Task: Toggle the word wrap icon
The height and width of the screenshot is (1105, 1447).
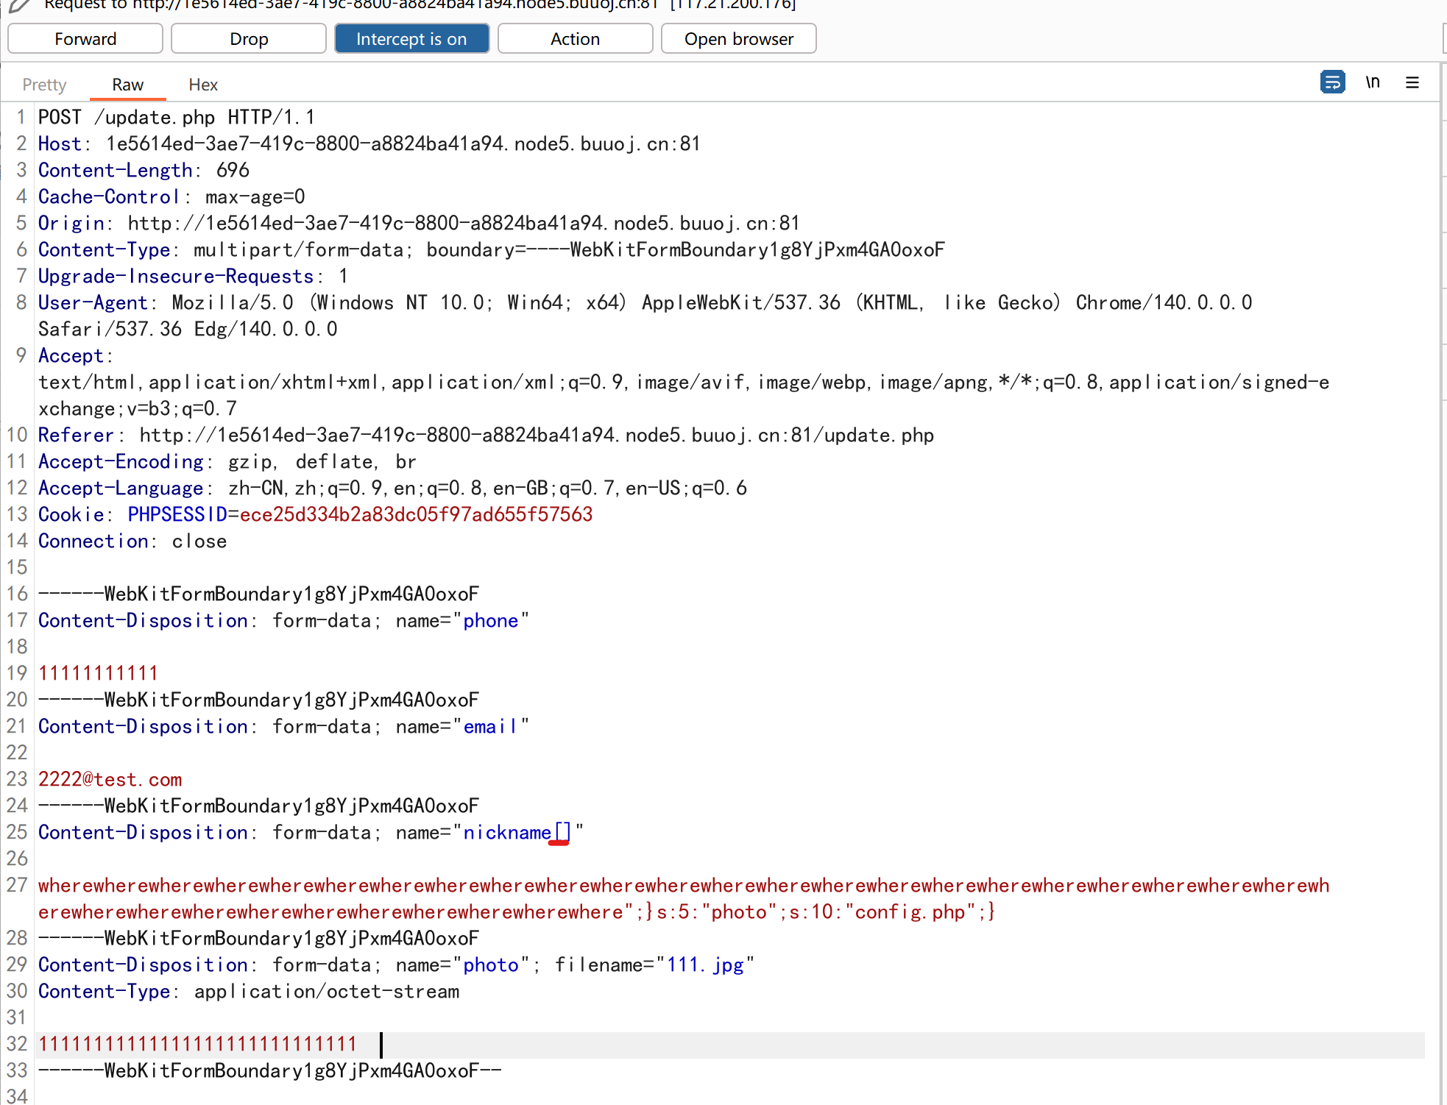Action: pyautogui.click(x=1332, y=82)
